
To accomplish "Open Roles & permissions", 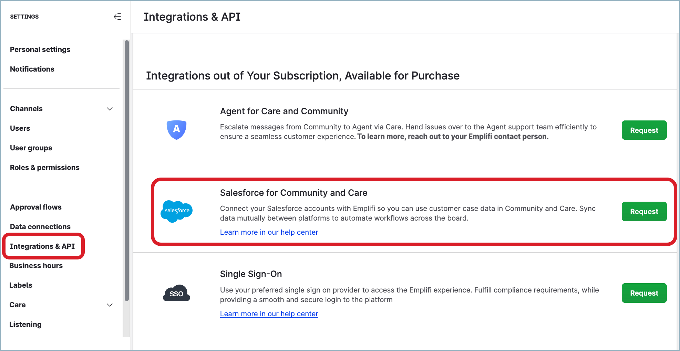I will click(45, 167).
